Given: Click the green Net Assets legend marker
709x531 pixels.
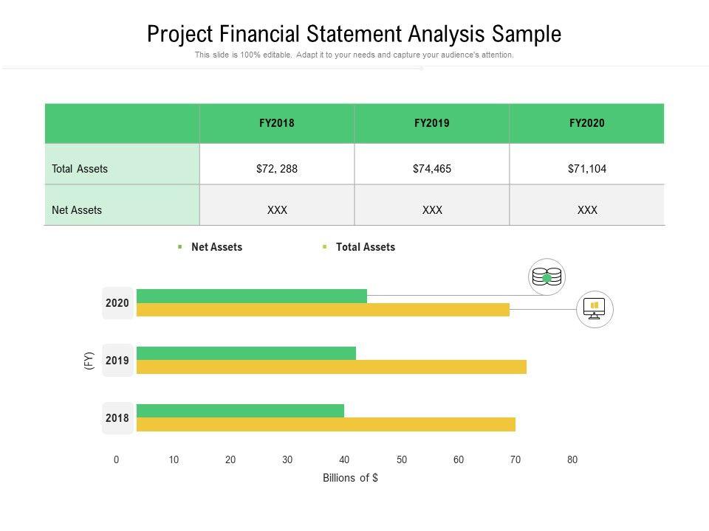Looking at the screenshot, I should [x=179, y=247].
